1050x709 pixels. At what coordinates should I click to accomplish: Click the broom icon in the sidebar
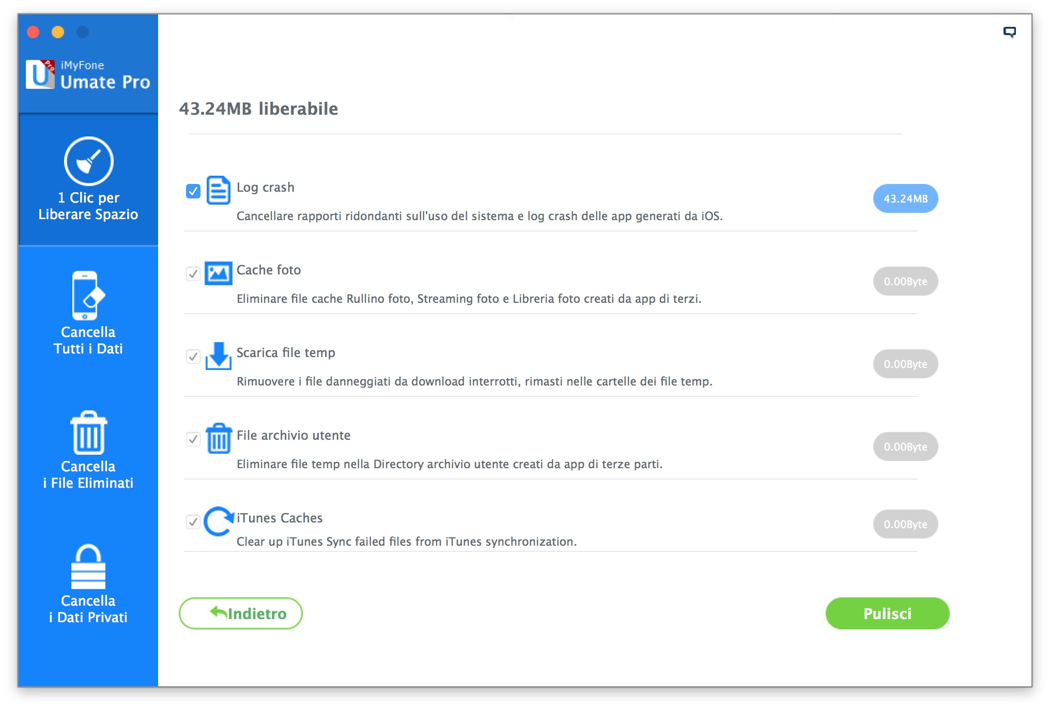[x=88, y=161]
